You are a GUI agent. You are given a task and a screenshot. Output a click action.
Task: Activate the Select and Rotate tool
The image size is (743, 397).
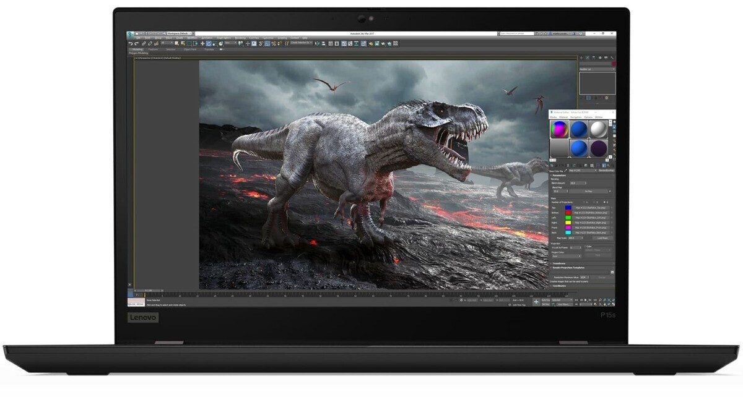(209, 43)
